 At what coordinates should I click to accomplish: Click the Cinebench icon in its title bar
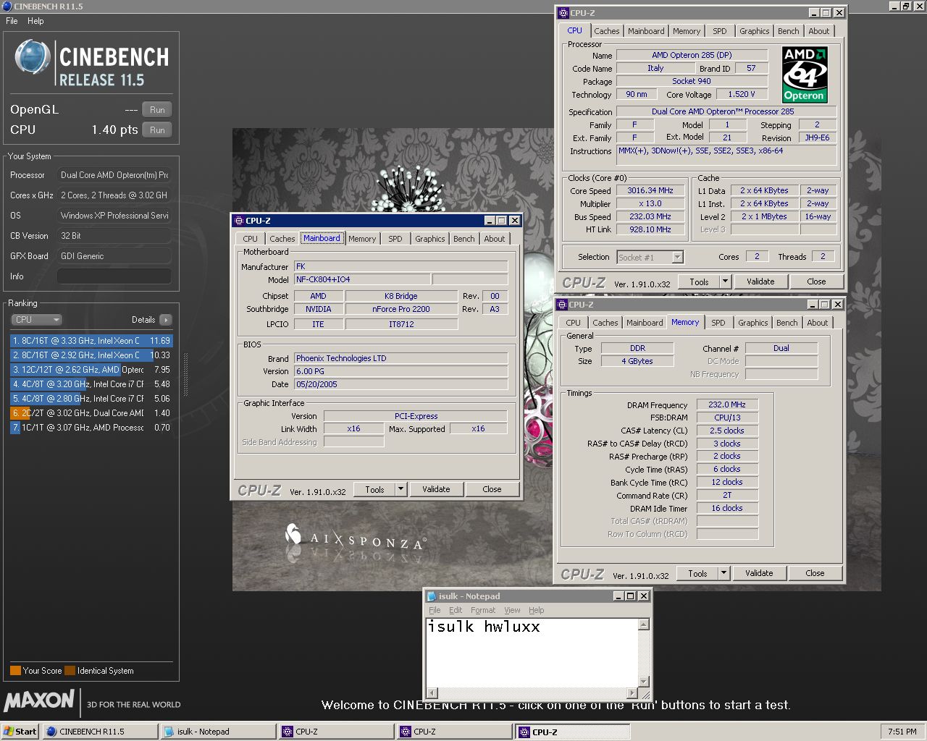[x=7, y=6]
